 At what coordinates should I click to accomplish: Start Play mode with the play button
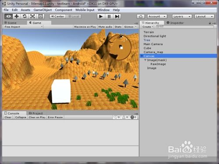click(101, 17)
